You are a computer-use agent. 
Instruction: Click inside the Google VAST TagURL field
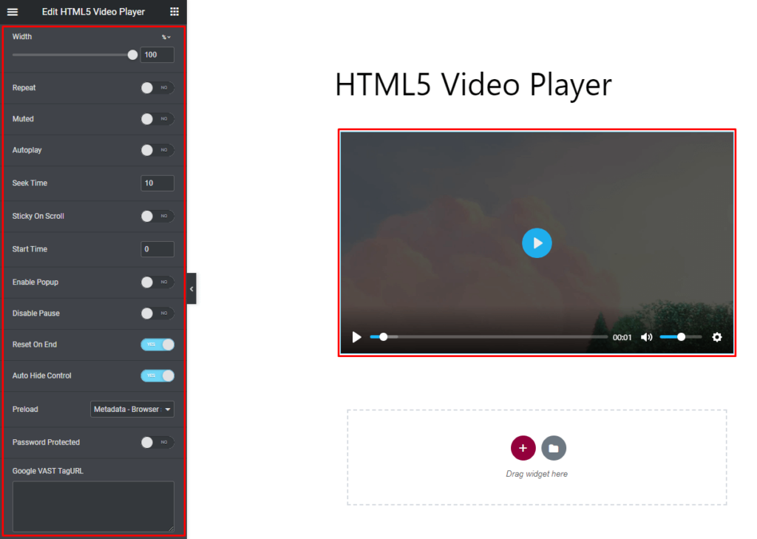coord(92,505)
